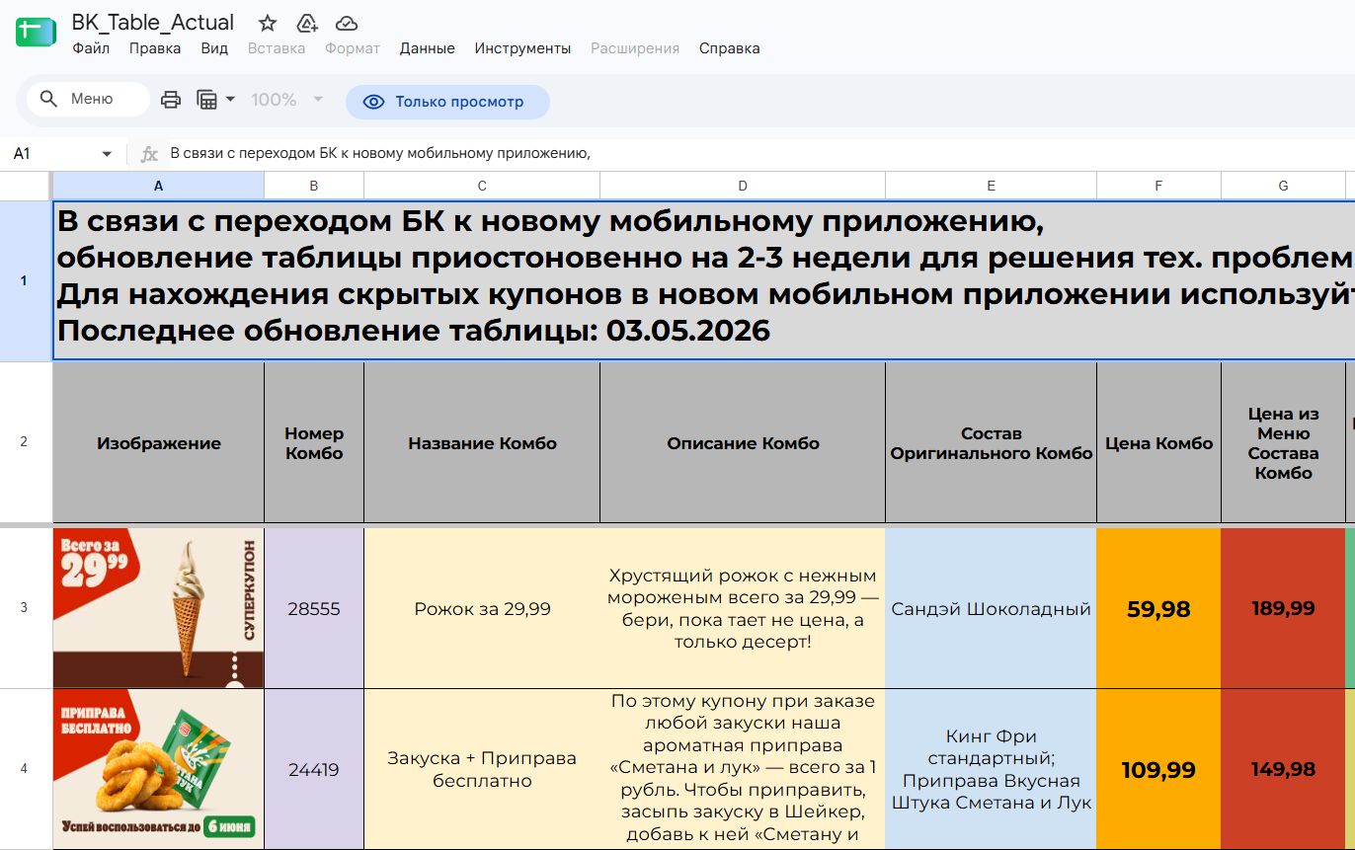Screen dimensions: 1355x850
Task: Open the Формат menu
Action: click(x=353, y=48)
